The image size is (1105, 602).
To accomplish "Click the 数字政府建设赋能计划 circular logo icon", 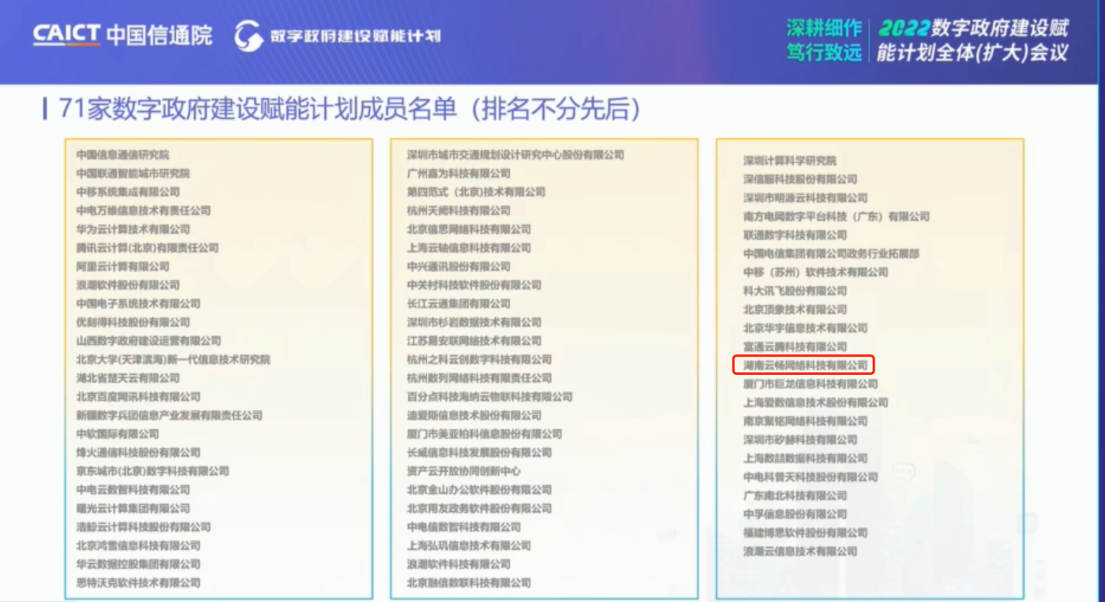I will (x=248, y=36).
